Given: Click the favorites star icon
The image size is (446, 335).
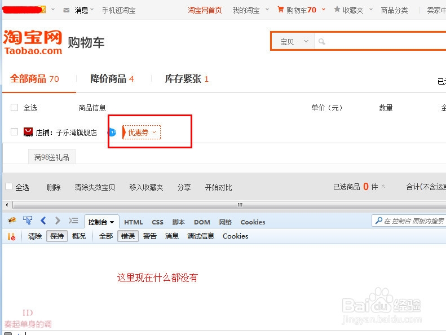Looking at the screenshot, I should tap(337, 10).
